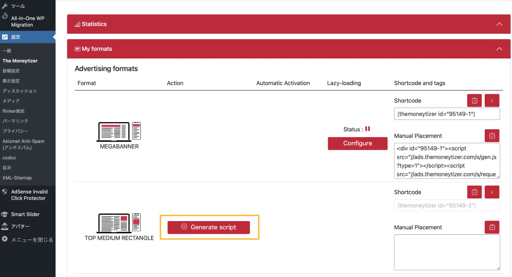512x277 pixels.
Task: Click the 設定 settings icon in sidebar
Action: coord(5,37)
